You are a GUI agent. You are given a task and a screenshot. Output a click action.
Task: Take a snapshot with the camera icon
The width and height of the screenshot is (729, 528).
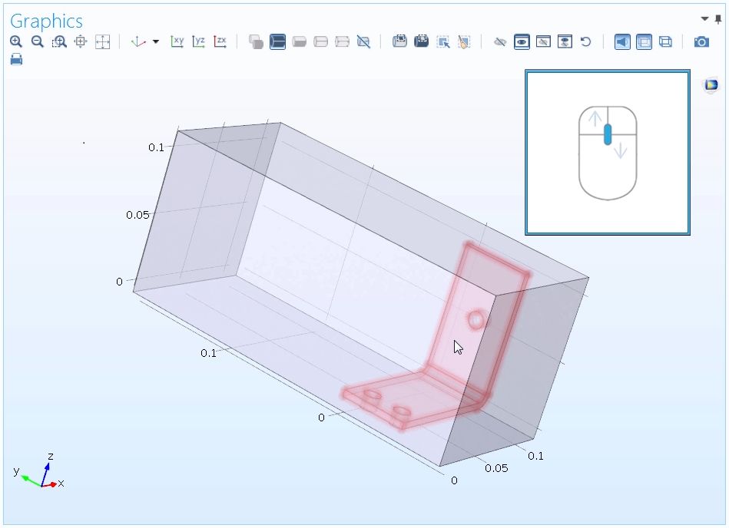701,41
